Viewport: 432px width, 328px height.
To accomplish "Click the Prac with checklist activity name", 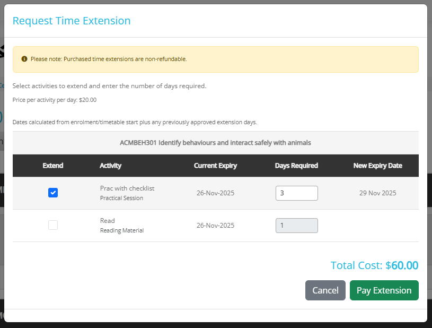I will pyautogui.click(x=127, y=188).
